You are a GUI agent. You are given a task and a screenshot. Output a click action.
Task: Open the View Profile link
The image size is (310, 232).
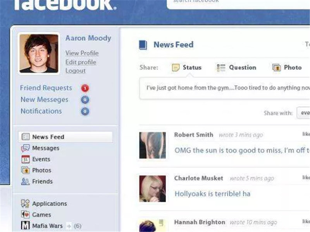[x=82, y=53]
